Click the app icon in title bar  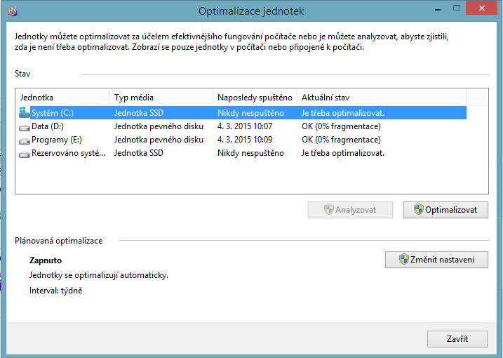13,11
